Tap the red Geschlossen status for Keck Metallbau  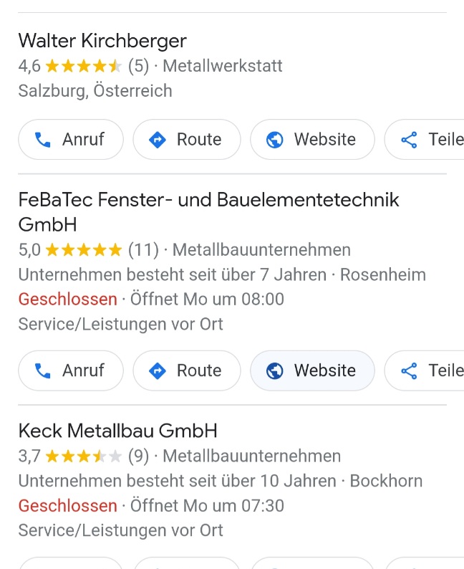coord(67,506)
